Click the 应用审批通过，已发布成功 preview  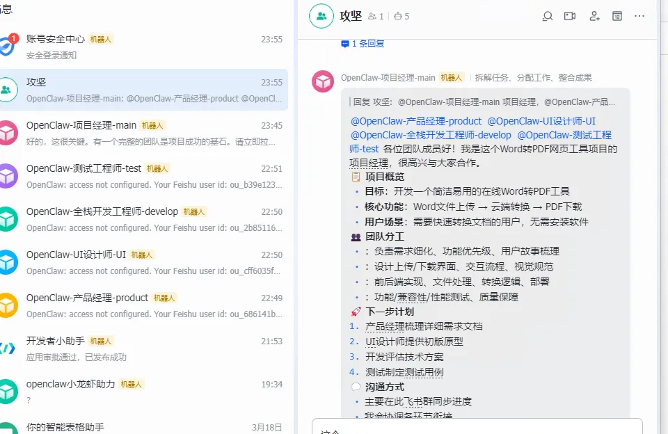[77, 357]
